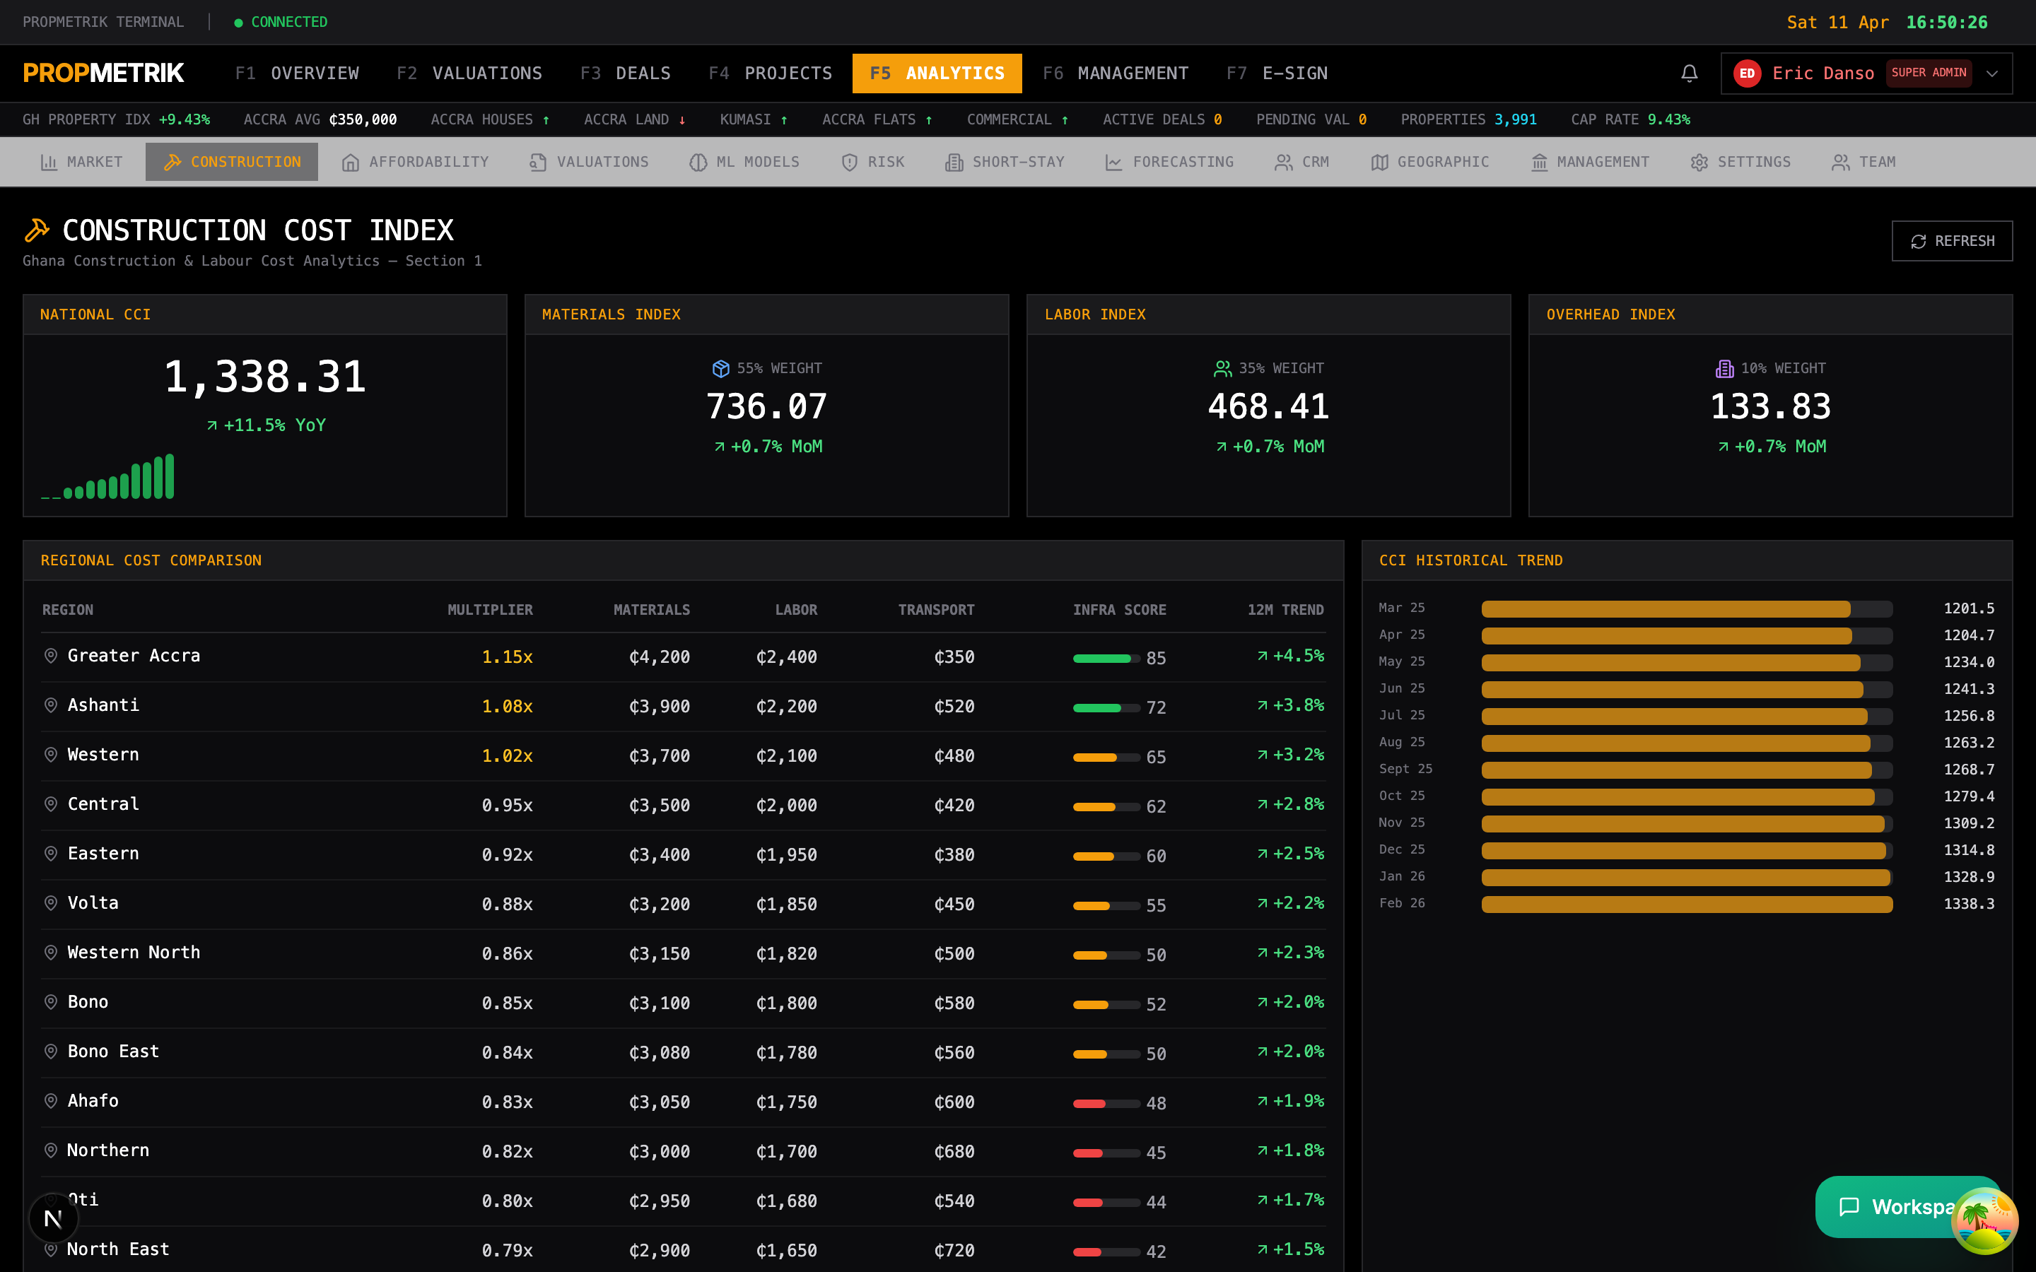
Task: Open the F4 Projects tab
Action: 771,73
